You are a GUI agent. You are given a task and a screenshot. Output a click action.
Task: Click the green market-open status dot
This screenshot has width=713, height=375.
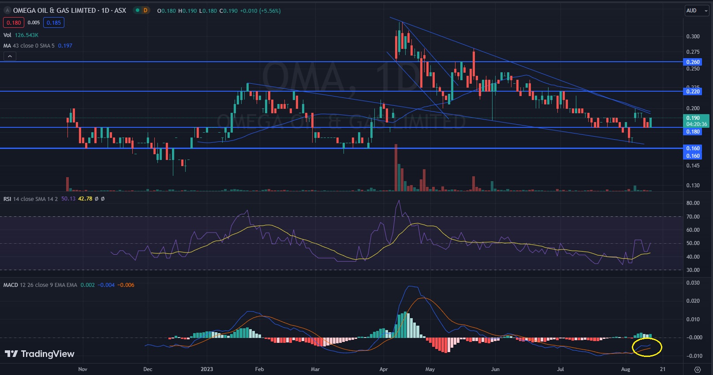point(138,10)
